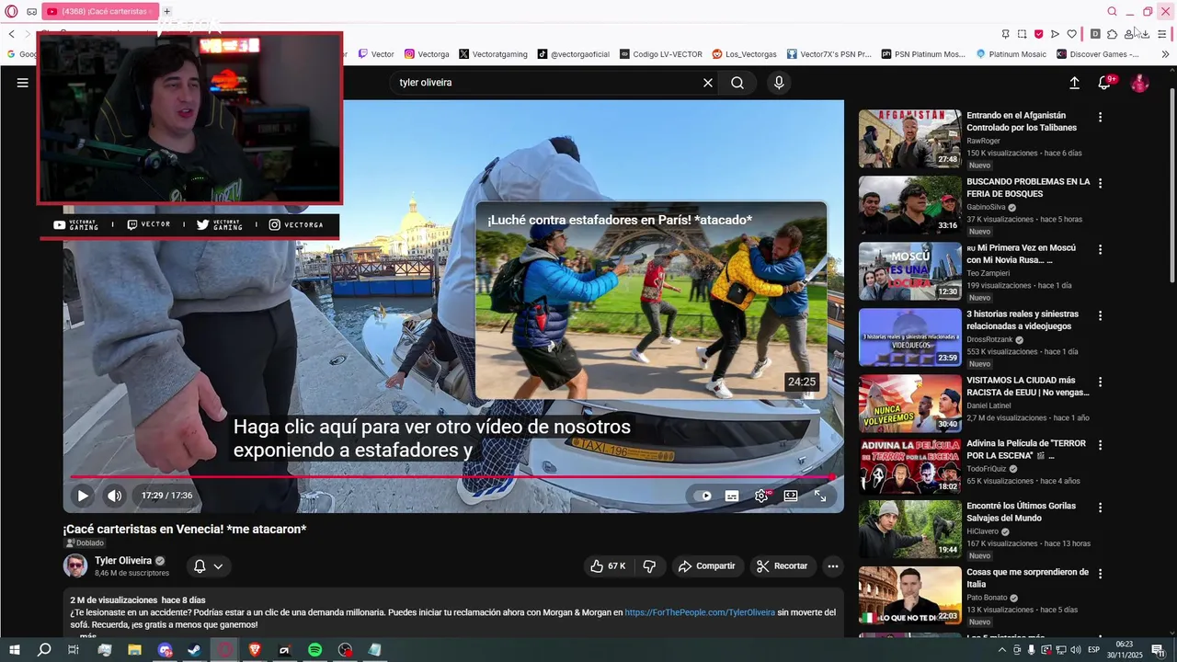Open the Los_Vectorgas Reddit bookmark
1177x662 pixels.
coord(744,54)
